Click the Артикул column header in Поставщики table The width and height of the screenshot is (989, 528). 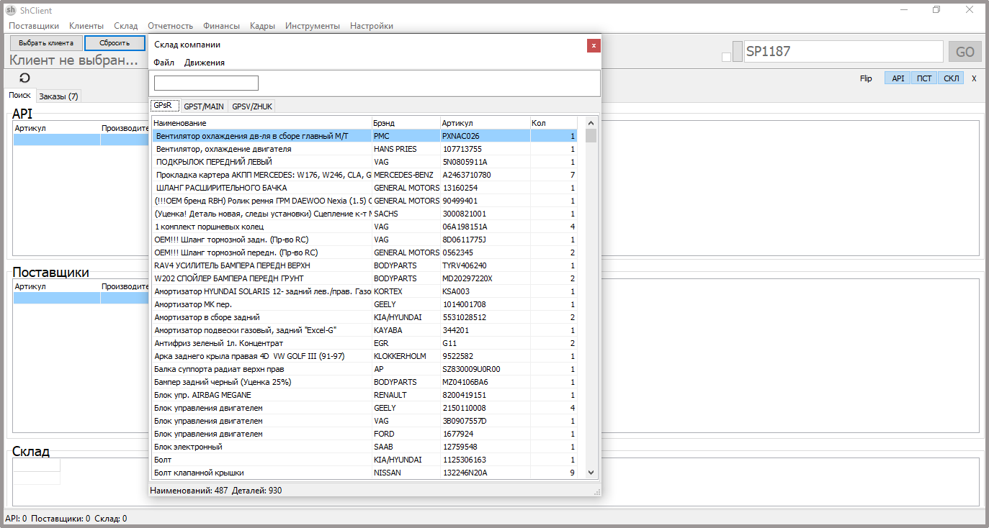pyautogui.click(x=57, y=286)
